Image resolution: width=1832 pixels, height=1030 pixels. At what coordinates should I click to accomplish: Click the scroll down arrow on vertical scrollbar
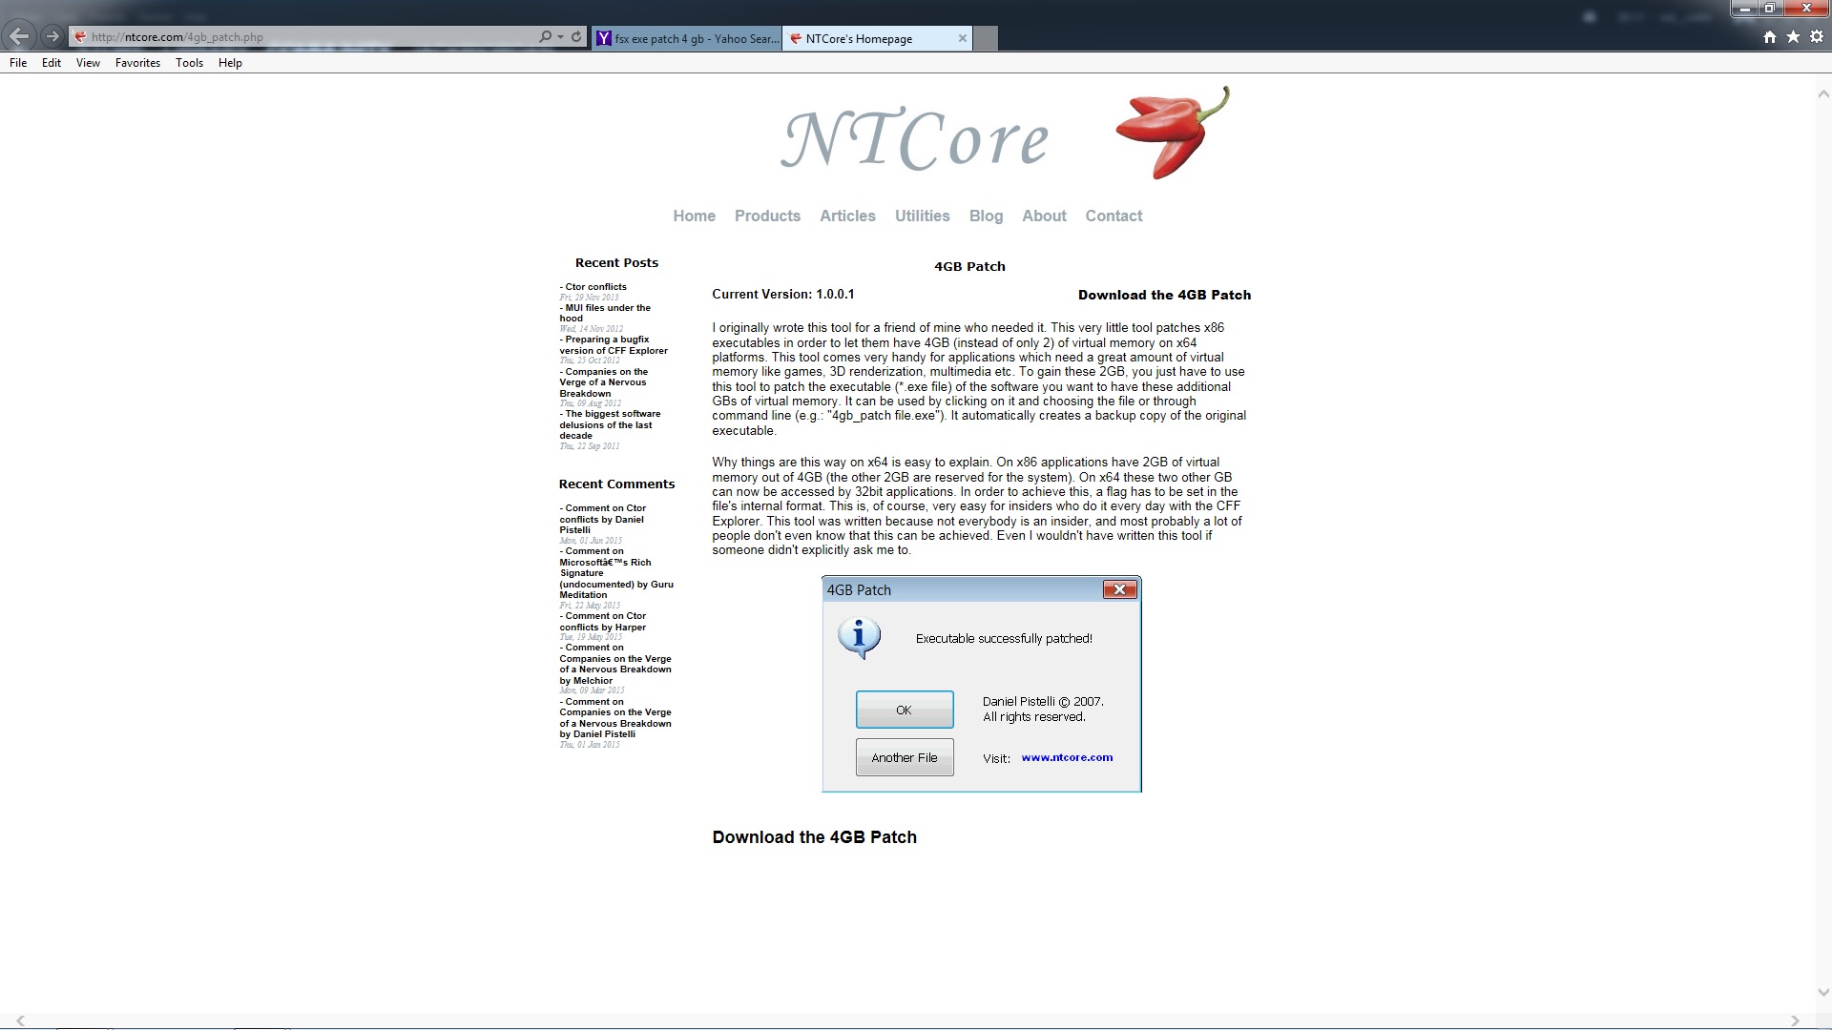pos(1822,993)
